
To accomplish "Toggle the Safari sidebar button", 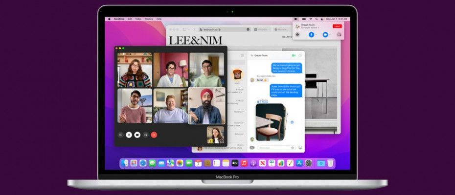I will click(184, 30).
